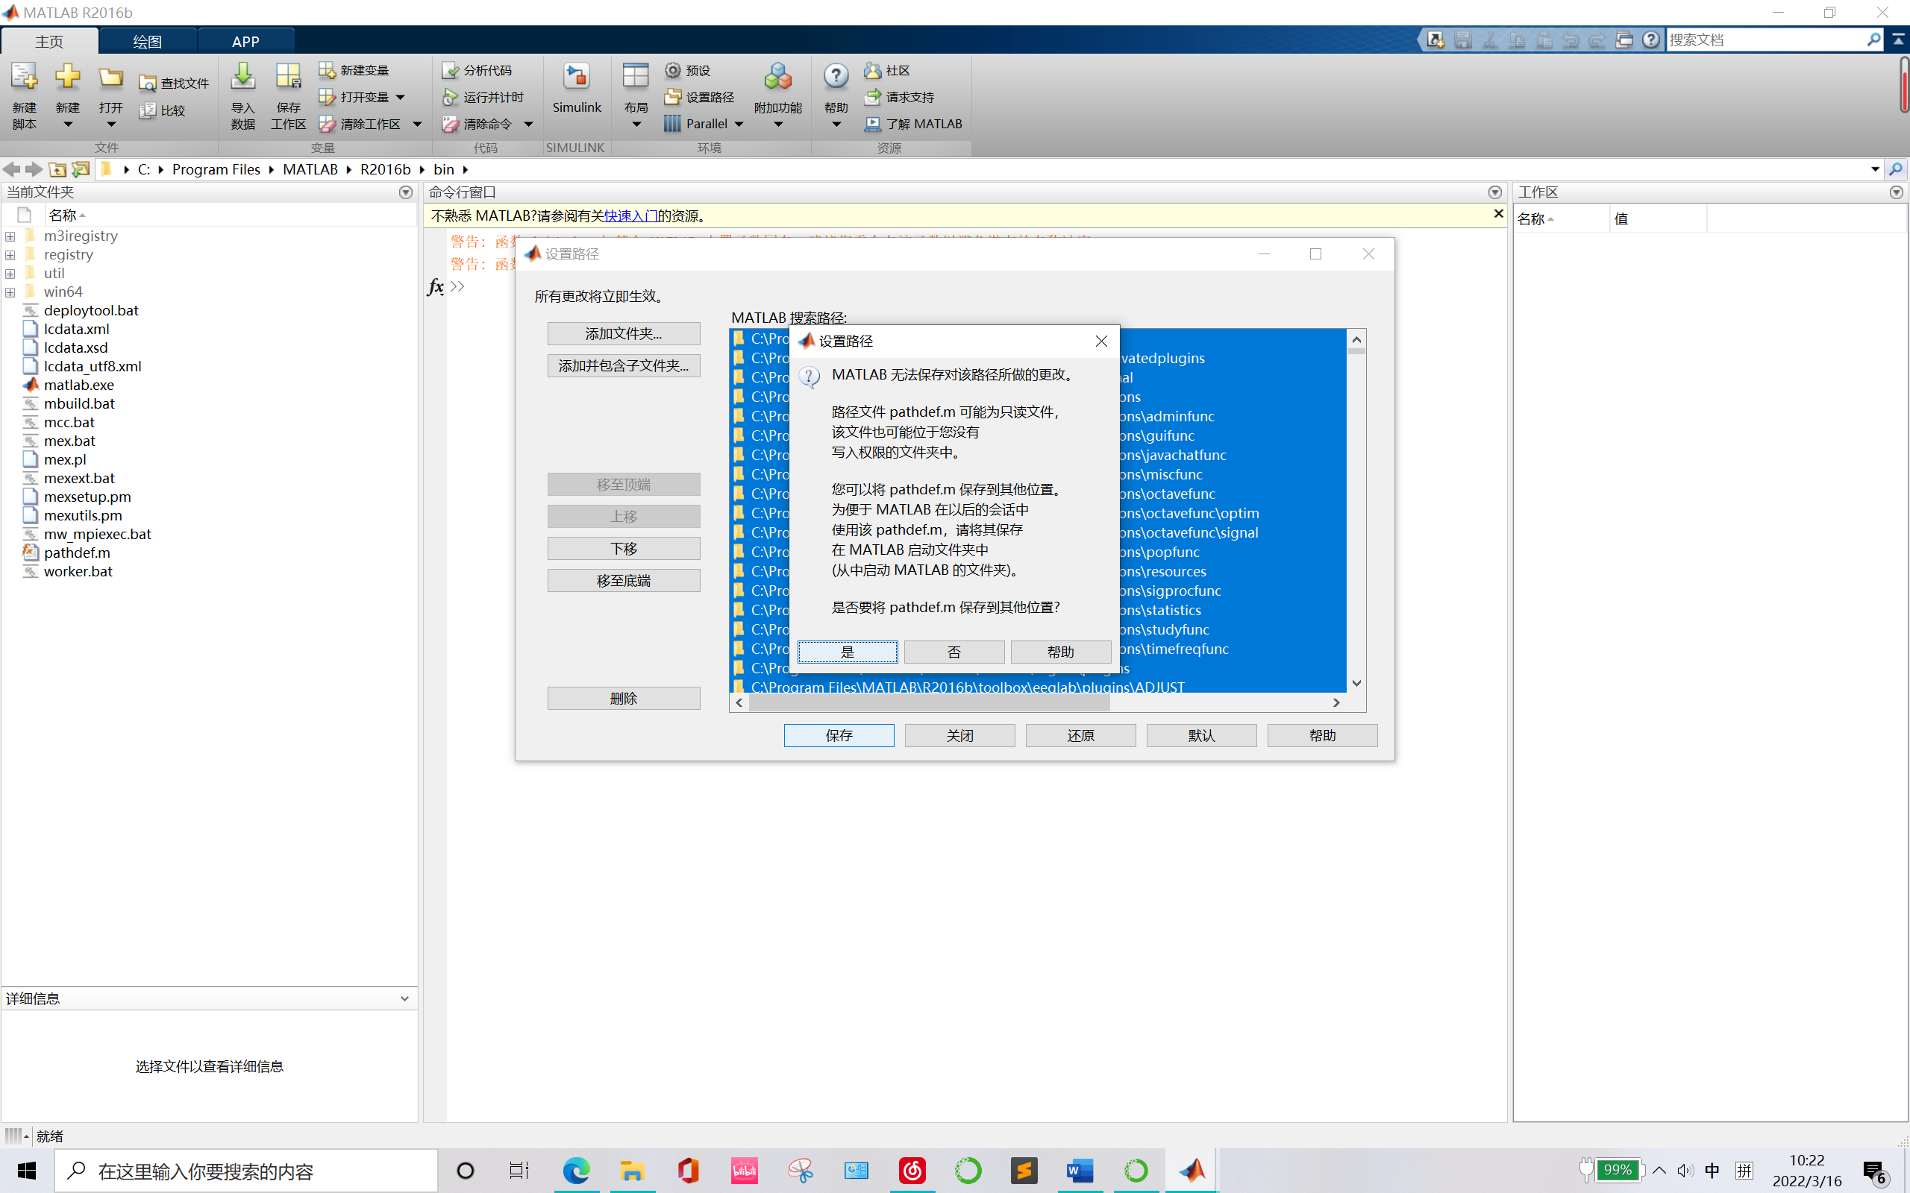Collapse the Details (详细信息) panel chevron
Image resolution: width=1910 pixels, height=1193 pixels.
[x=405, y=998]
